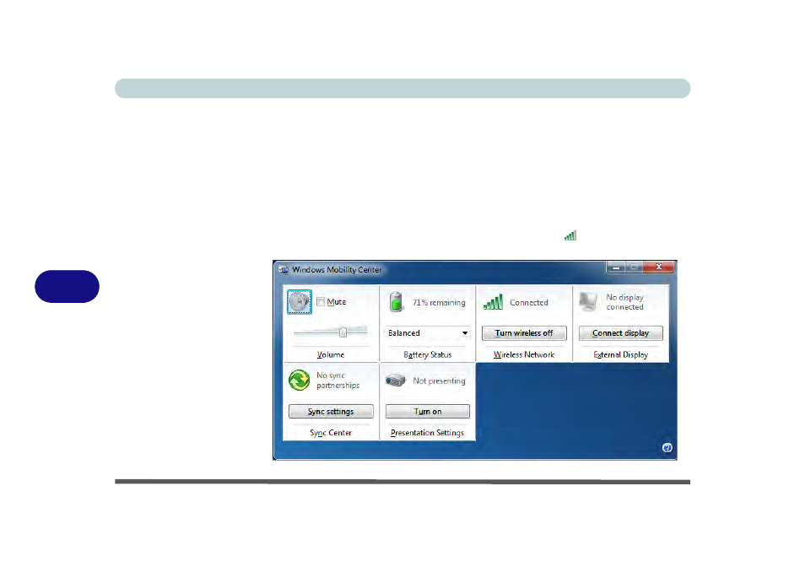Click the "Battery Status" tile label
The height and width of the screenshot is (567, 805).
point(428,354)
